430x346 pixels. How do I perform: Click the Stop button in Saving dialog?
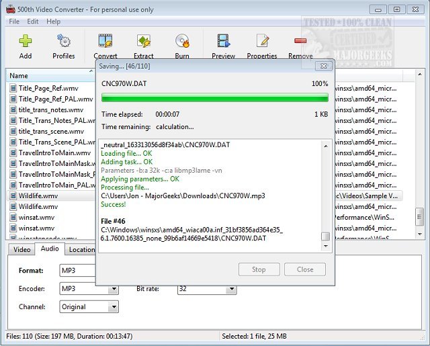259,269
